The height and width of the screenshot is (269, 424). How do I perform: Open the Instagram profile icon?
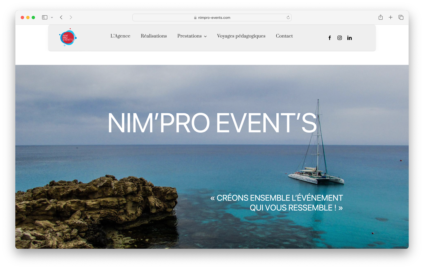(x=339, y=38)
